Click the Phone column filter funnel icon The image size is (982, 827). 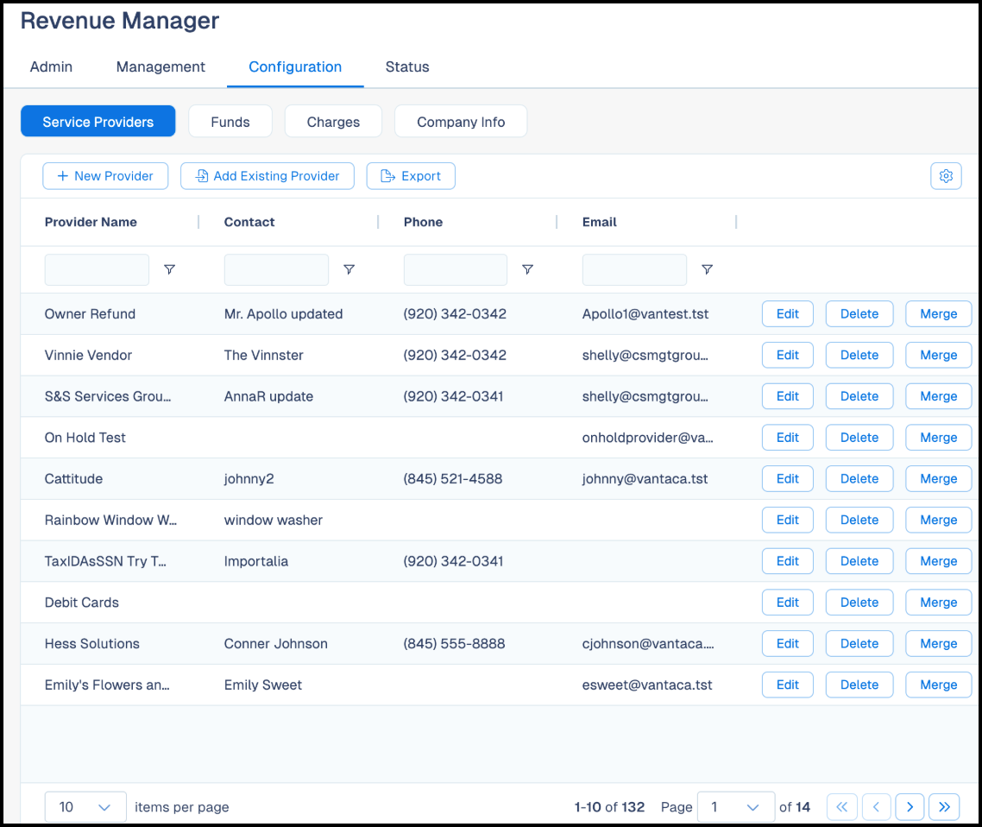coord(527,269)
